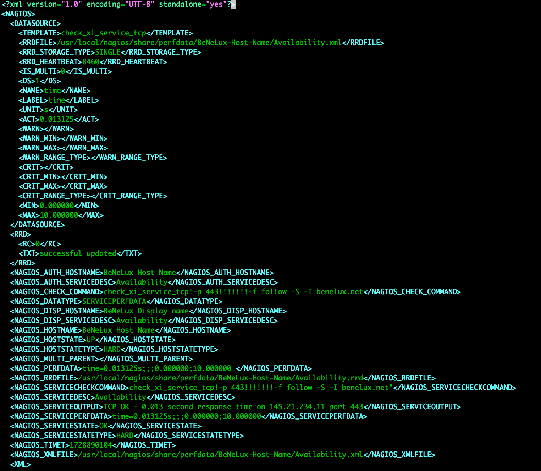
Task: Click the NAGIOS_RRDFILE path ending Availability.rrd
Action: (x=221, y=378)
